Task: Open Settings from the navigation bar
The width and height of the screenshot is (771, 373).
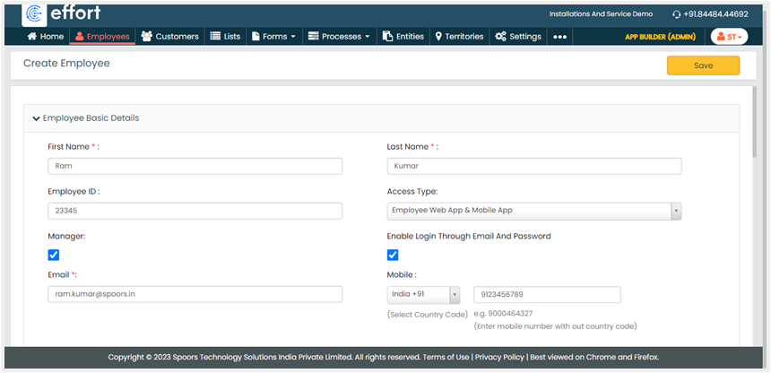Action: pos(517,37)
